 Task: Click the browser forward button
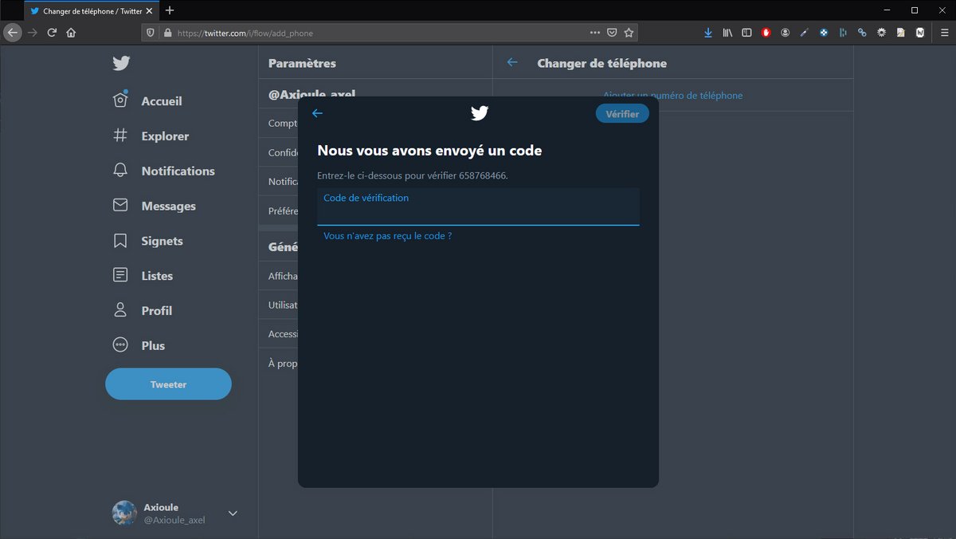[33, 33]
